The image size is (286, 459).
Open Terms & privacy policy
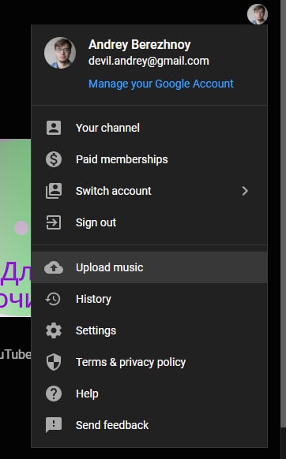point(149,363)
